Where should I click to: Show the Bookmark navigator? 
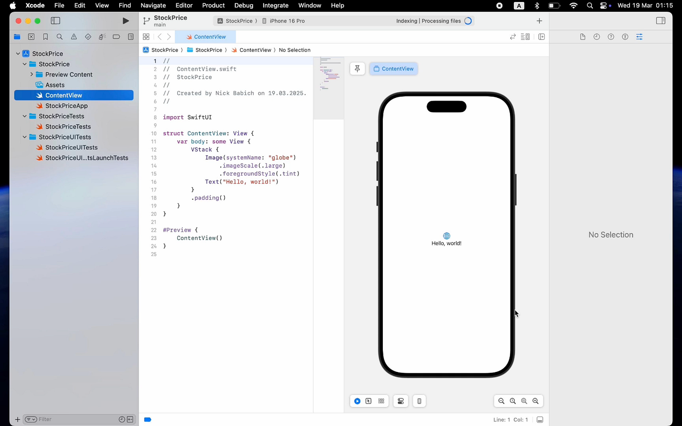45,37
